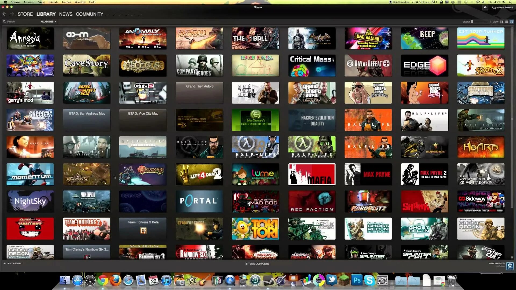Viewport: 516px width, 290px height.
Task: Click the NEWS menu item
Action: pyautogui.click(x=66, y=14)
